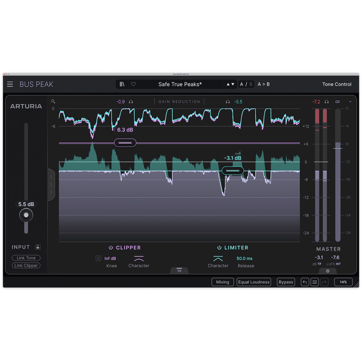Click the CLIPPER section label
The height and width of the screenshot is (362, 362).
click(x=129, y=248)
